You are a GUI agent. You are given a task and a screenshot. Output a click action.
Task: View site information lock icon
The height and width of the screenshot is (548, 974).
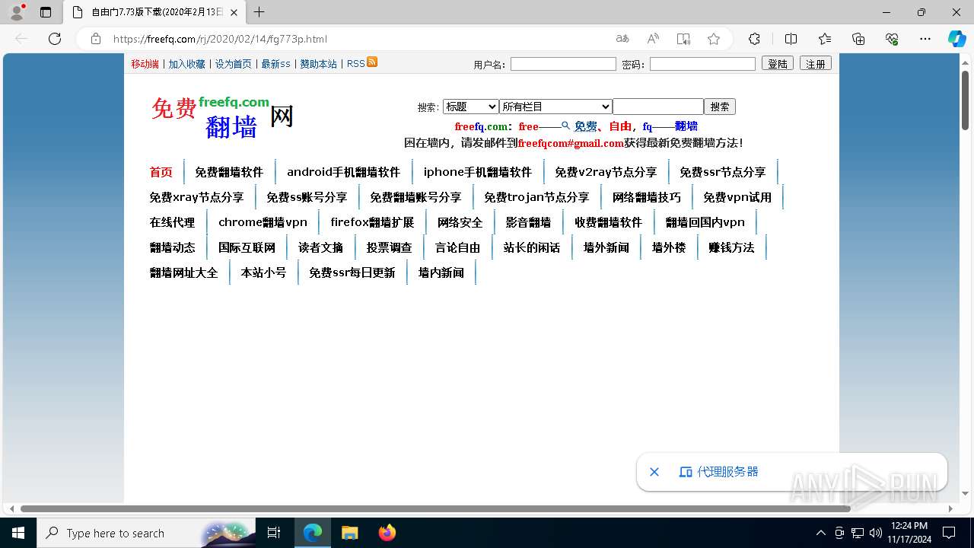click(x=96, y=39)
